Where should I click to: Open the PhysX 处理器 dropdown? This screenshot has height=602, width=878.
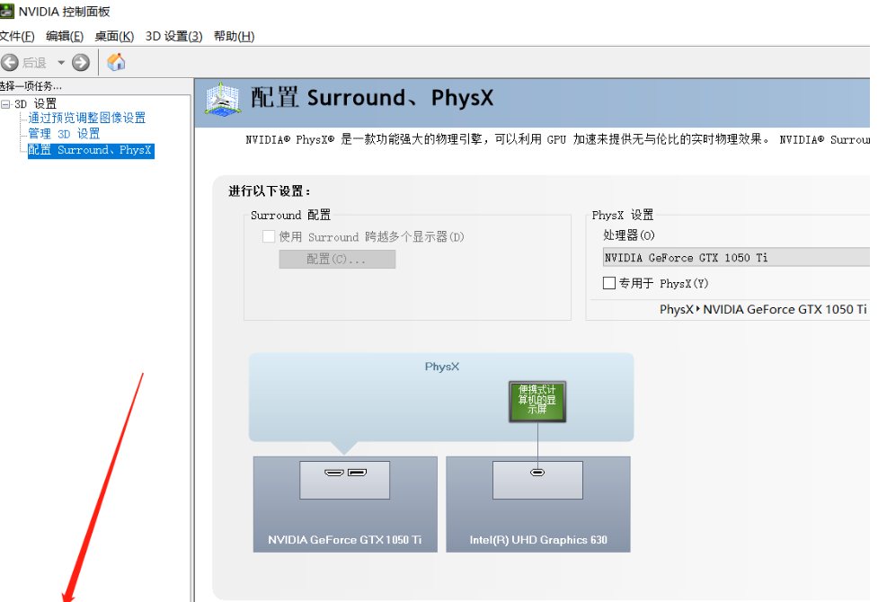(x=736, y=257)
